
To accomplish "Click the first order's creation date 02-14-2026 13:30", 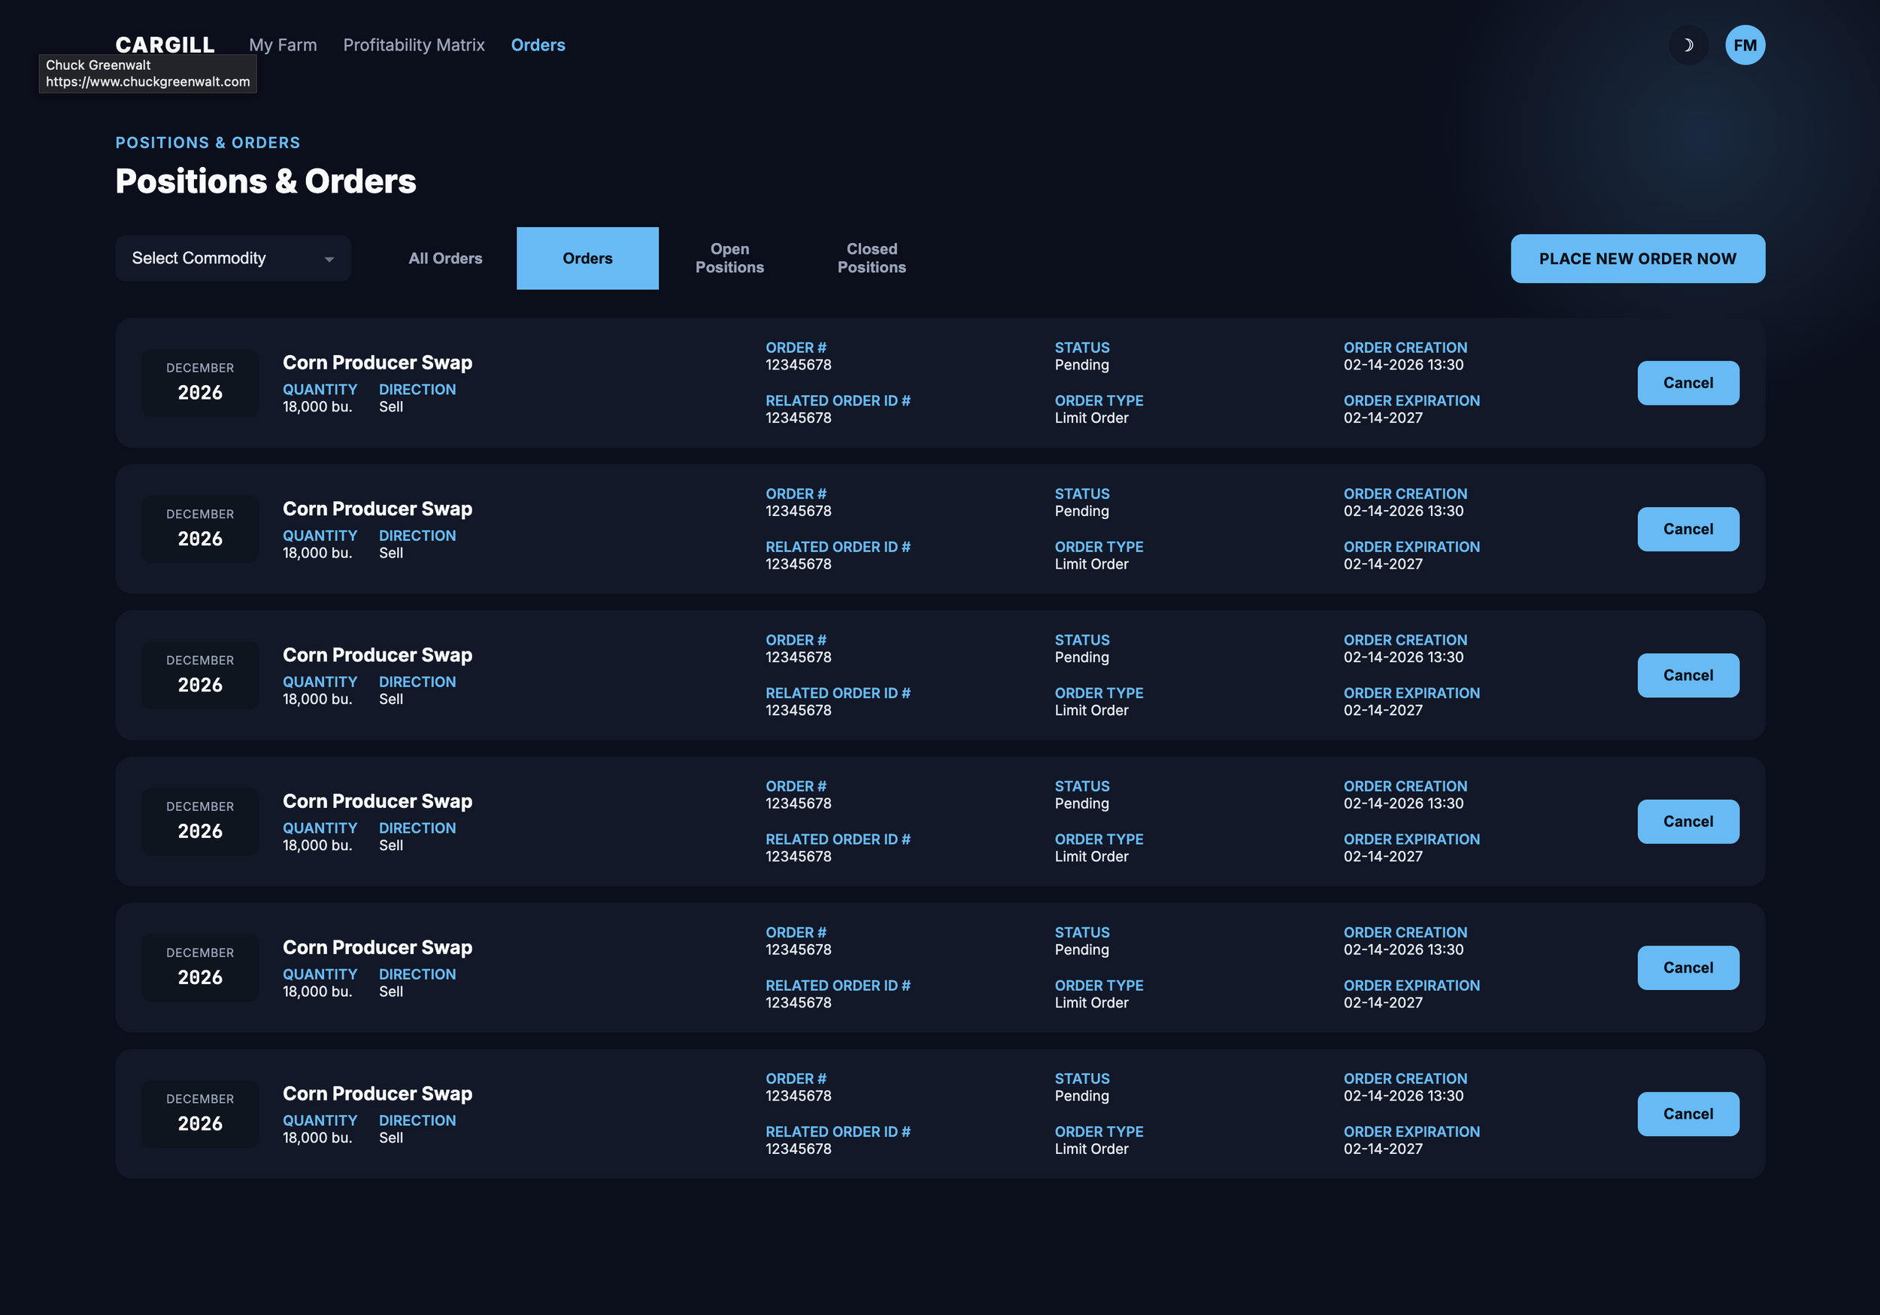I will coord(1403,365).
